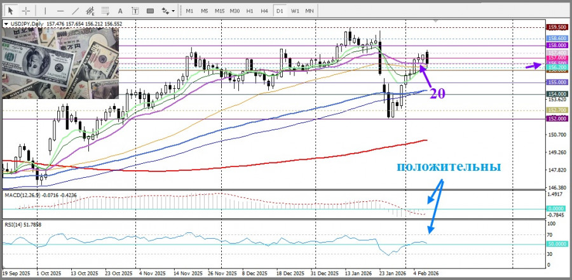
Task: Click the 146.380 axis price
Action: [x=557, y=187]
